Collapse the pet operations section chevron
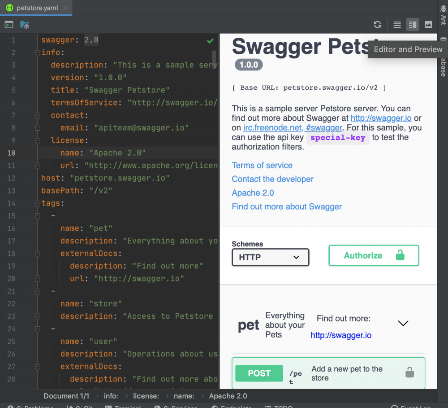 (x=403, y=323)
